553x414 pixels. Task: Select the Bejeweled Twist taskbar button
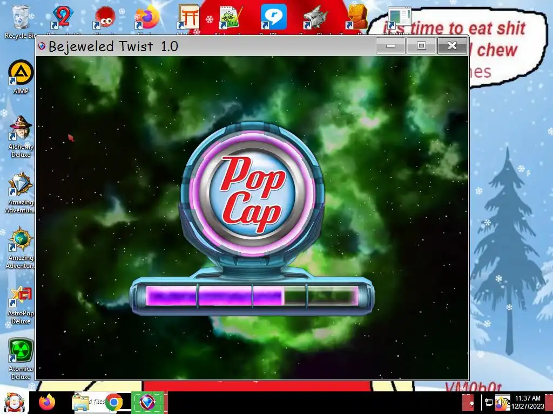[147, 402]
